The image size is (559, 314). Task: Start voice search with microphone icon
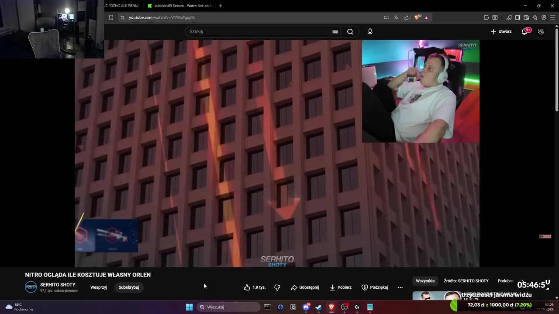370,31
